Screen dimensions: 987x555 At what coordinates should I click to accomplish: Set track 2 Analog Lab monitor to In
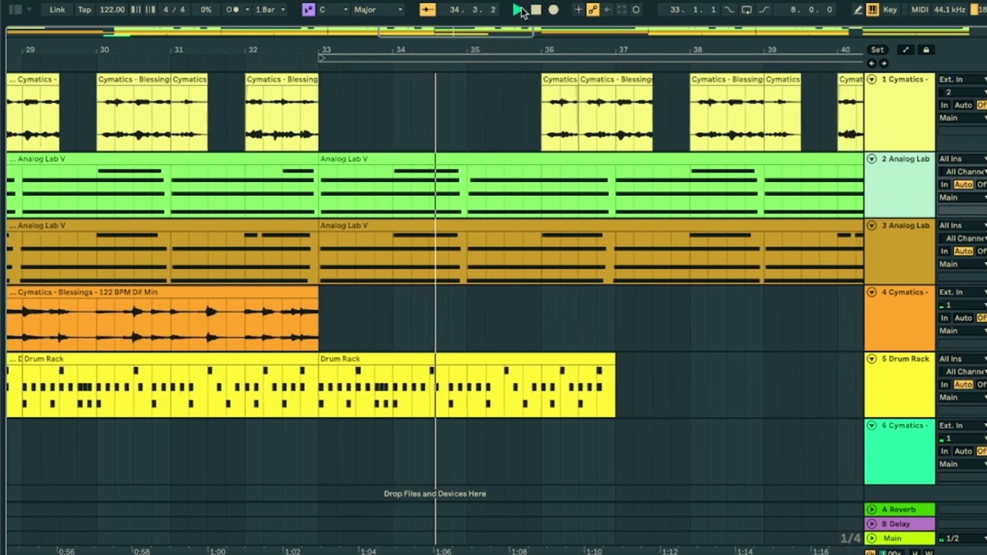(944, 185)
